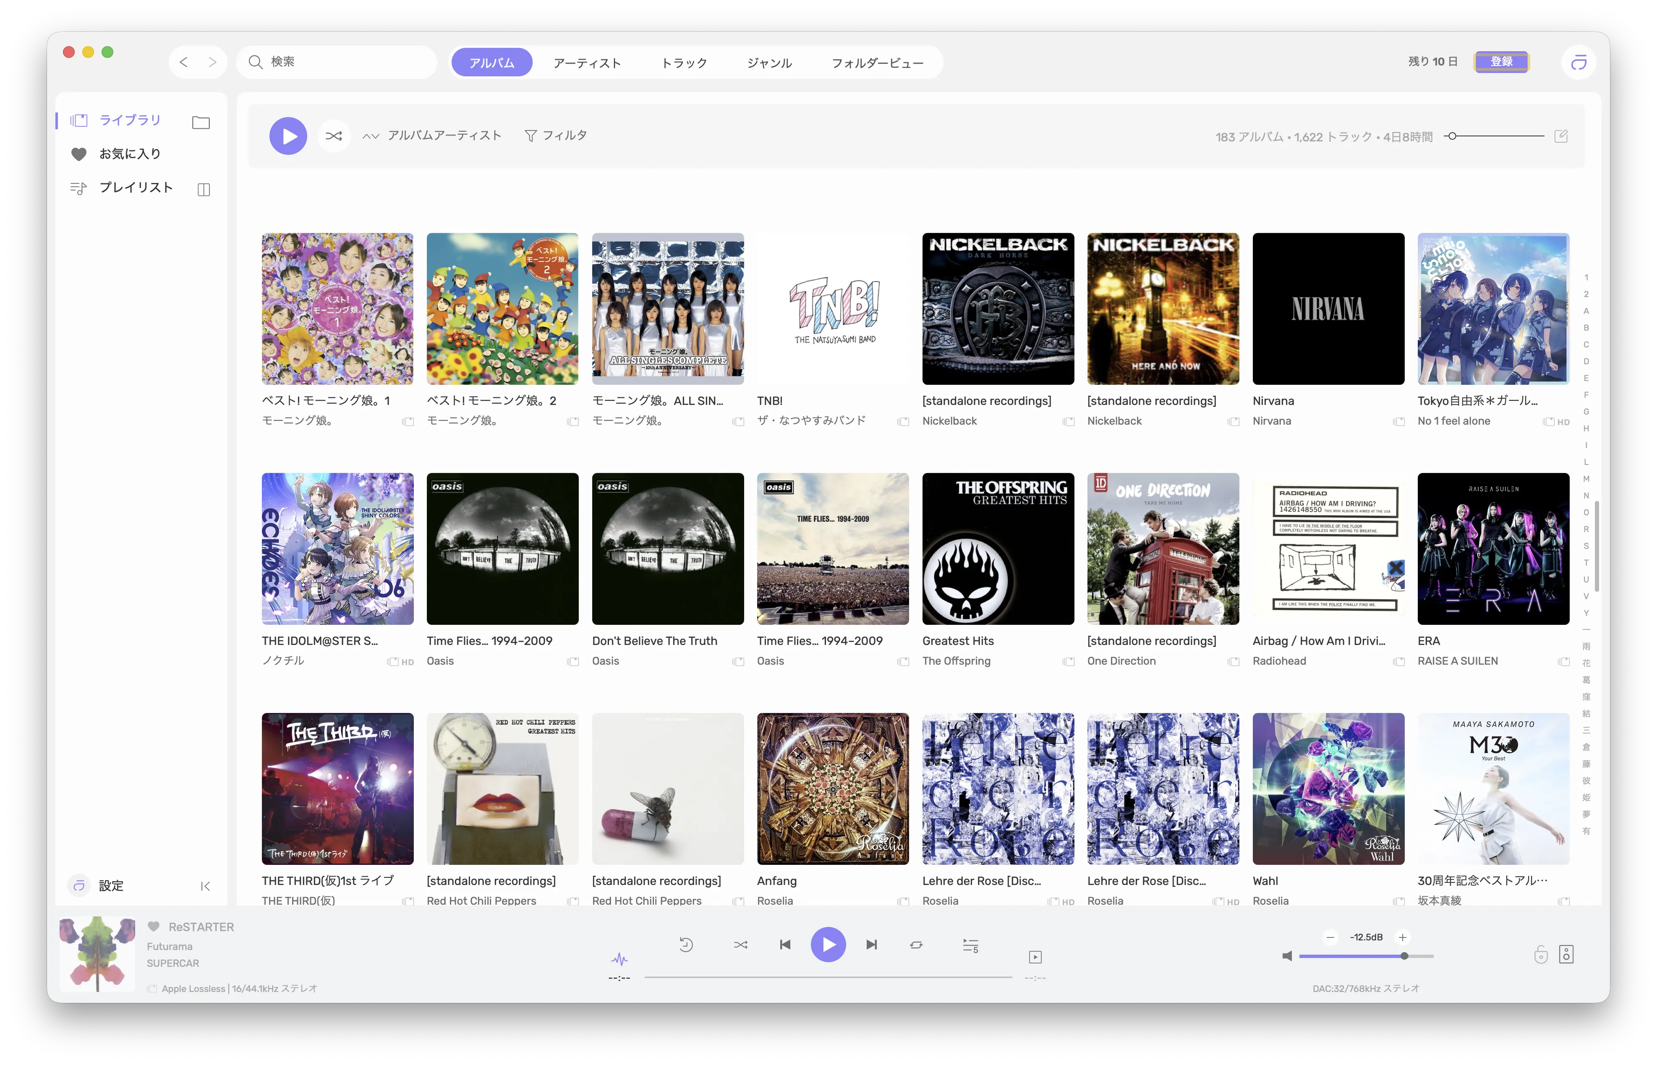Open ライブラリ in the sidebar
The height and width of the screenshot is (1065, 1657).
tap(129, 120)
